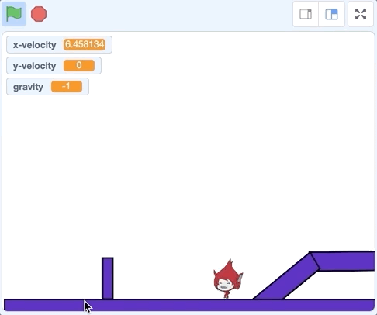Switch to large stage layout

click(331, 14)
